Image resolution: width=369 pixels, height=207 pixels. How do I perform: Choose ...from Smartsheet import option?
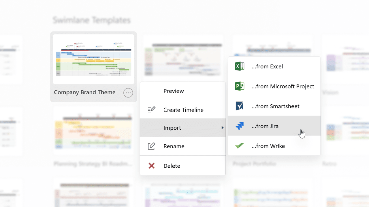point(274,106)
